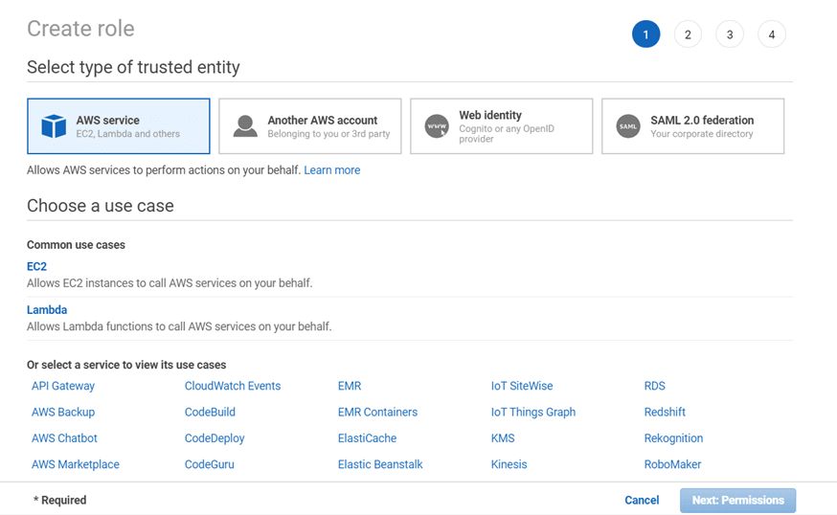The height and width of the screenshot is (515, 837).
Task: Choose the CodeGuru service
Action: pyautogui.click(x=209, y=464)
